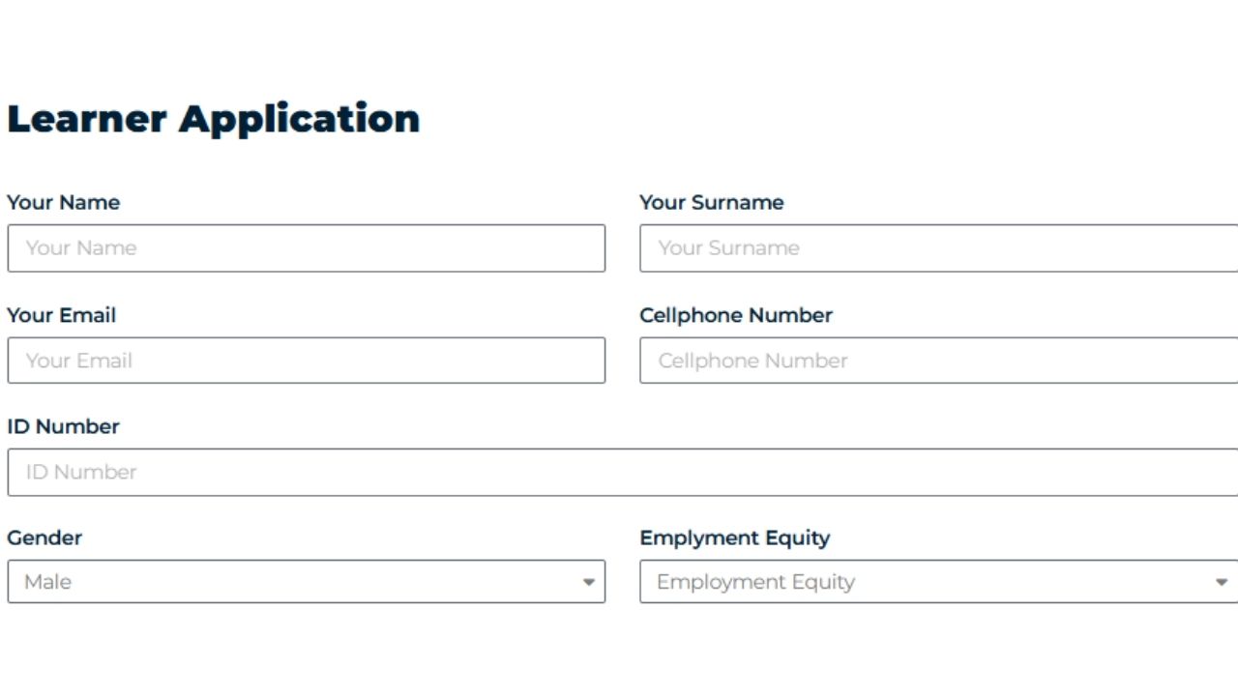The height and width of the screenshot is (696, 1238).
Task: Click the Your Email label
Action: 61,315
